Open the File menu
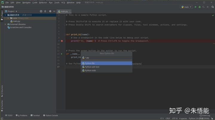The image size is (215, 120). tap(7, 2)
